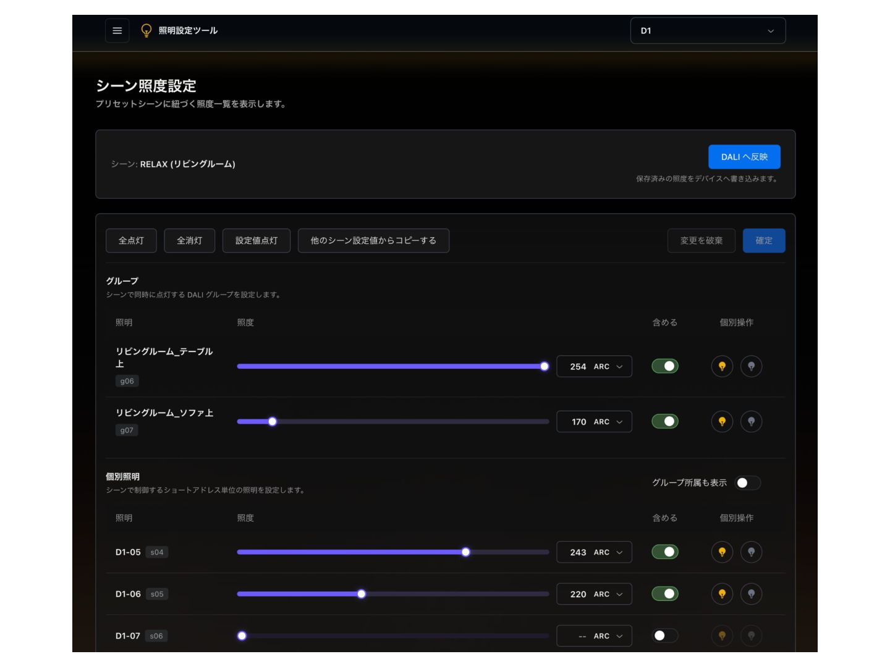
Task: Switch off D1-06 with gray bulb
Action: [x=751, y=594]
